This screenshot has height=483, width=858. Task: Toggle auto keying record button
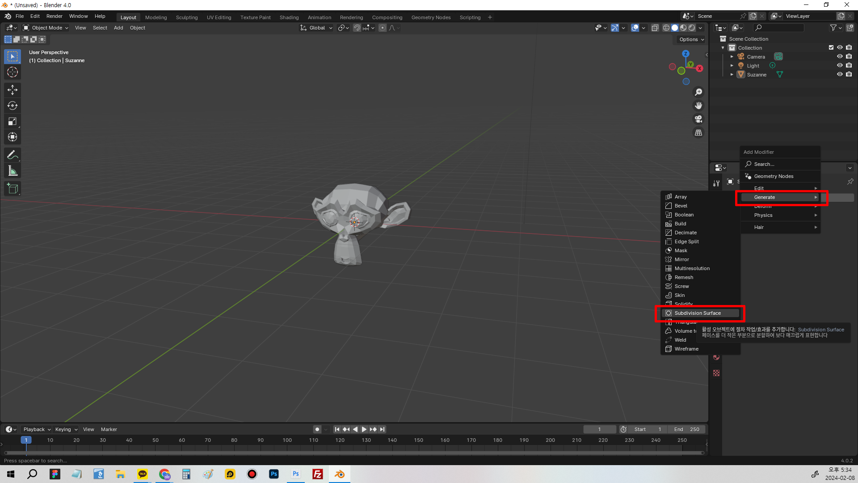tap(317, 429)
